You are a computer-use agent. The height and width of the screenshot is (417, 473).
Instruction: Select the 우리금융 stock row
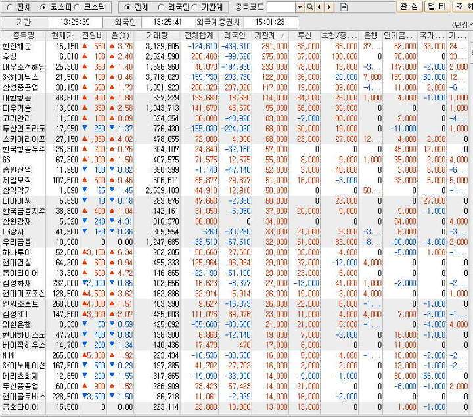(x=235, y=242)
